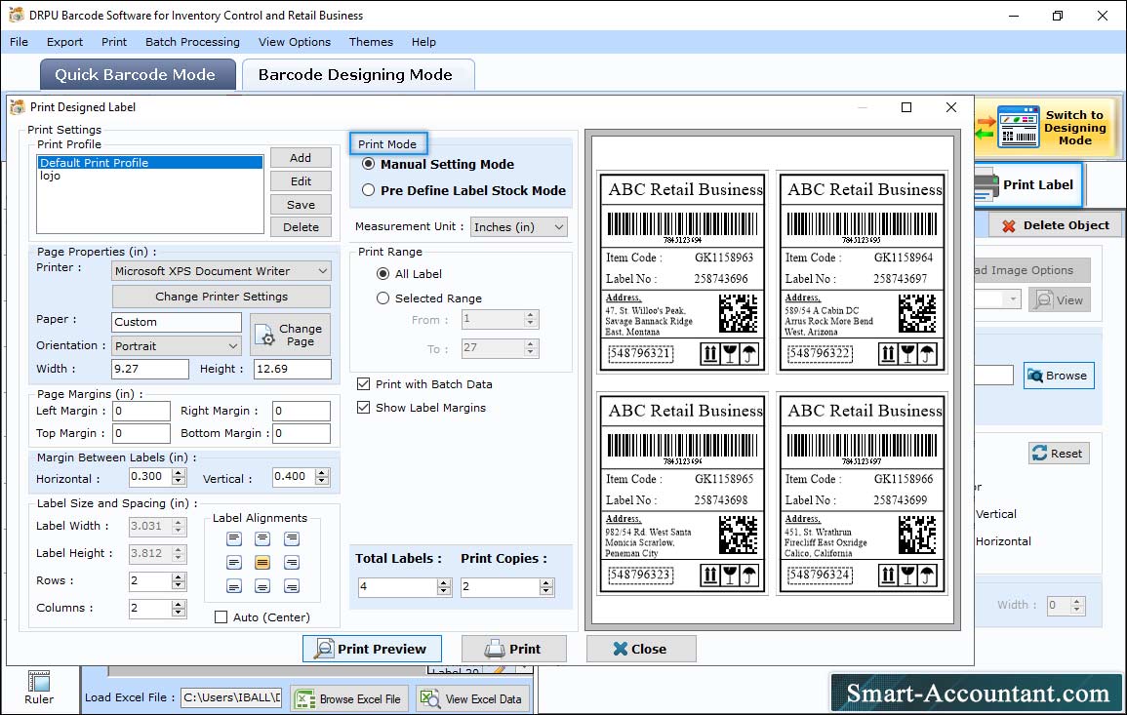The width and height of the screenshot is (1127, 715).
Task: Click the middle-left label alignment icon
Action: (x=234, y=562)
